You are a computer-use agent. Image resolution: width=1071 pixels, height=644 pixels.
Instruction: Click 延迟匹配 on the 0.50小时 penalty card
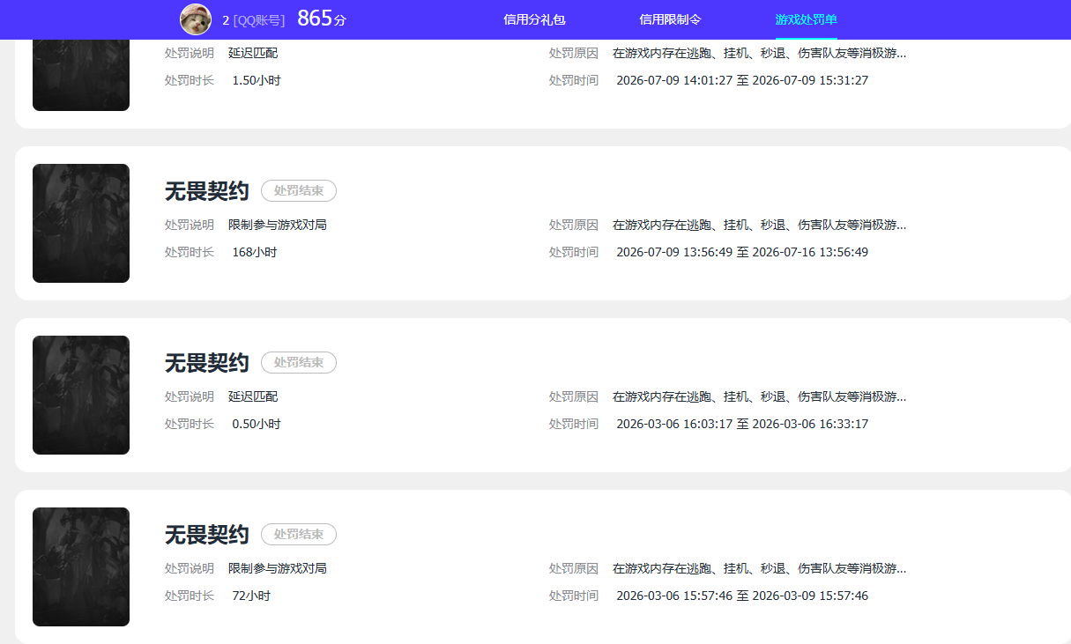[x=253, y=396]
